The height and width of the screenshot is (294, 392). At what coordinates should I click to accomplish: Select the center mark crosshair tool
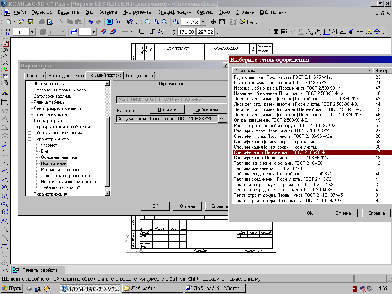377,32
